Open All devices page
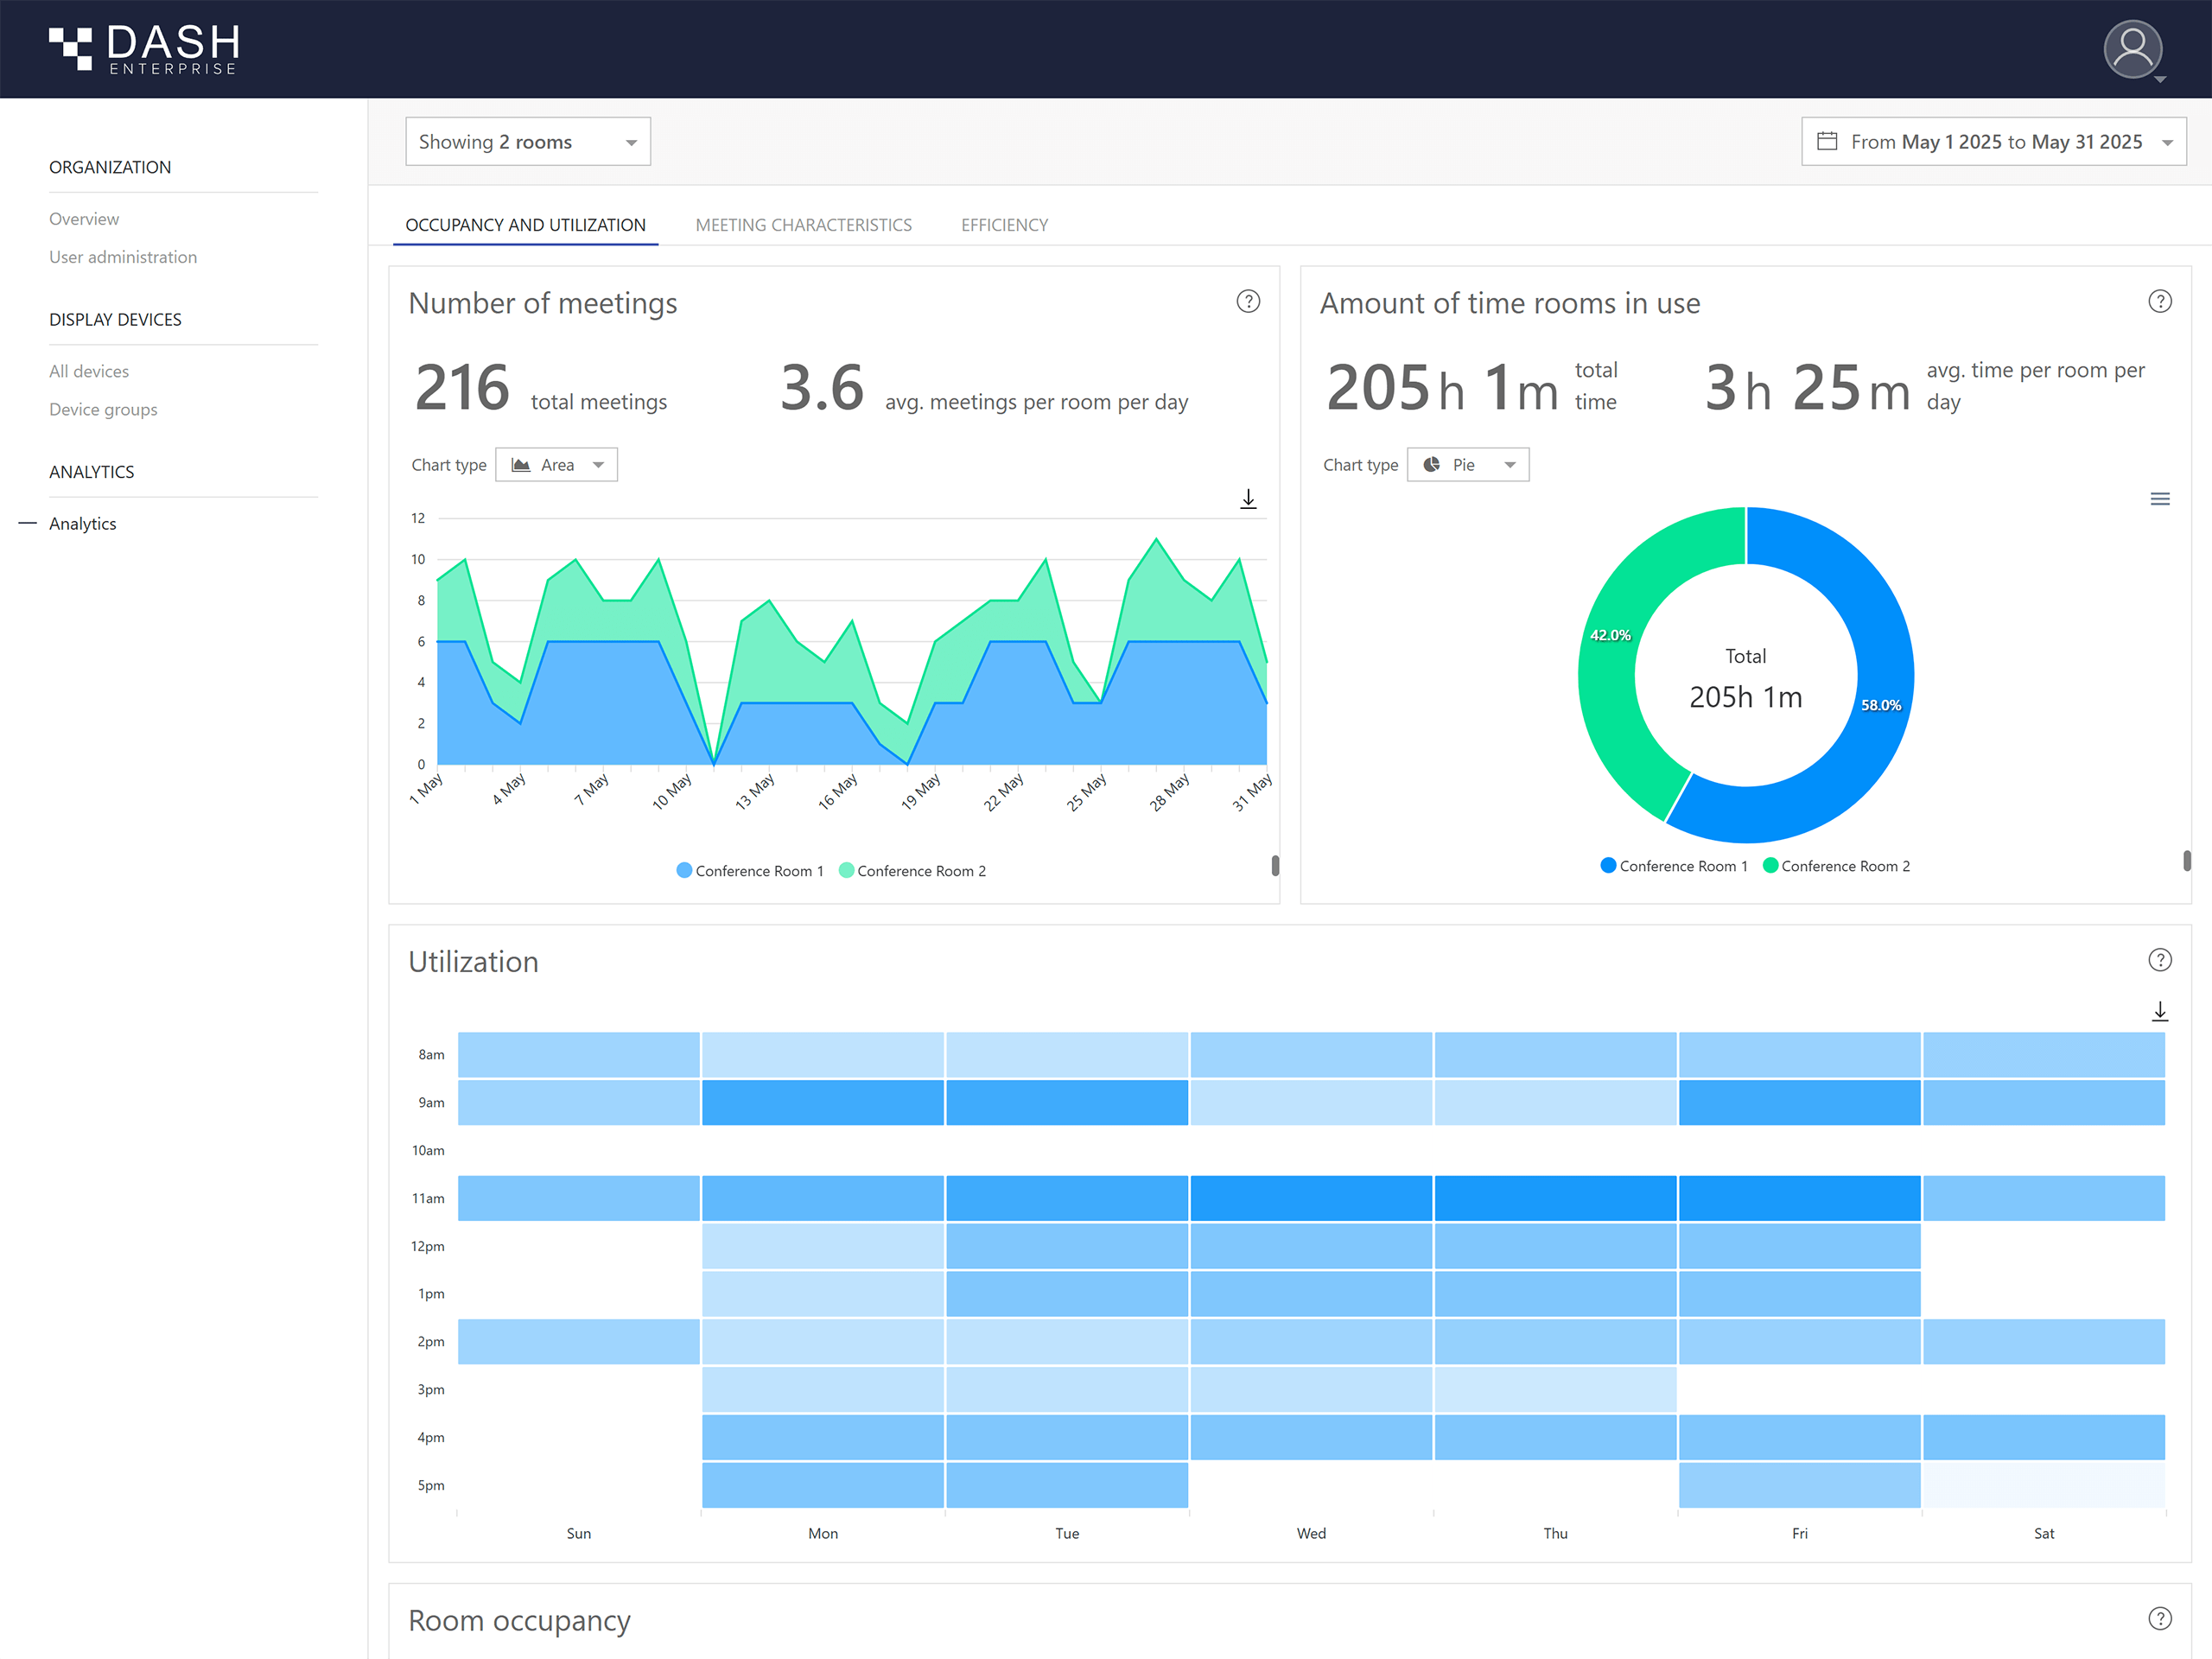Viewport: 2212px width, 1659px height. [x=89, y=371]
